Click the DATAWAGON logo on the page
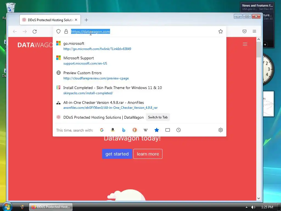This screenshot has width=281, height=211. coord(35,45)
